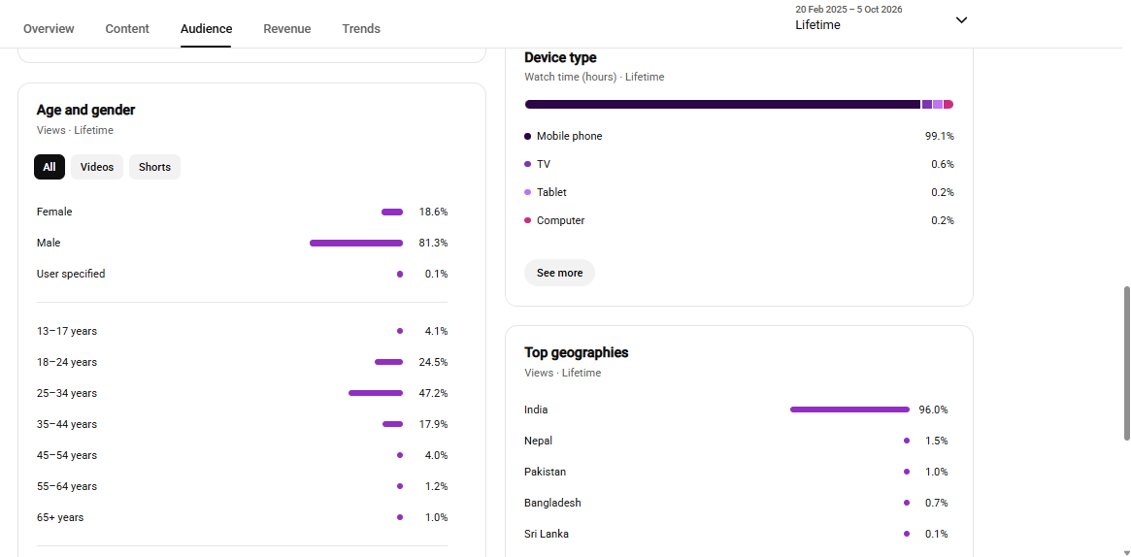Click the Female percentage bar

pyautogui.click(x=392, y=212)
